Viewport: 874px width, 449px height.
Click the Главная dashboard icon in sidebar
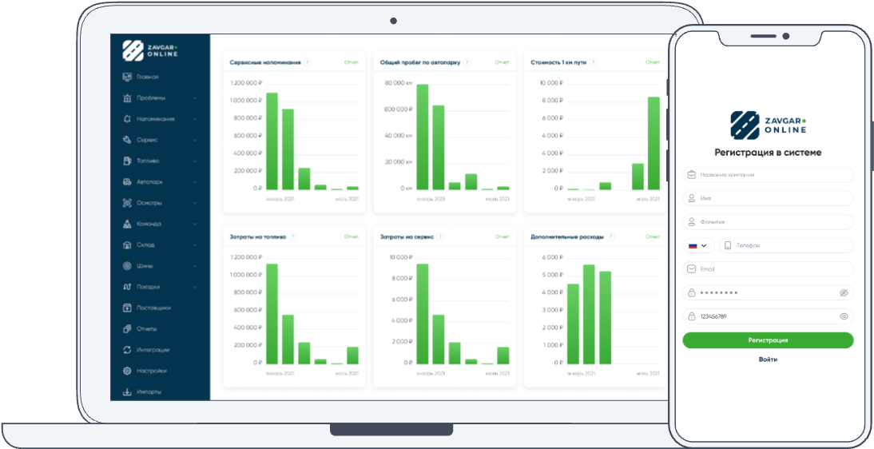126,77
